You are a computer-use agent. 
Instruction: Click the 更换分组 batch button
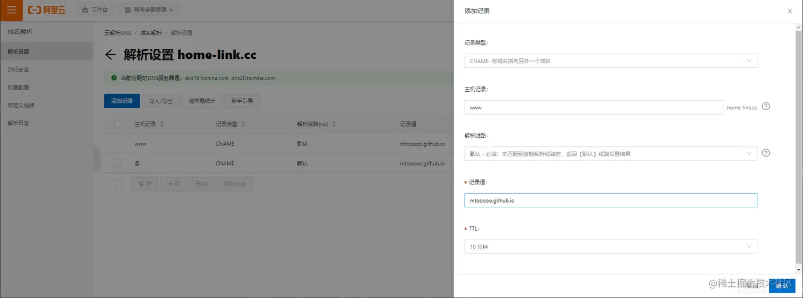coord(235,184)
